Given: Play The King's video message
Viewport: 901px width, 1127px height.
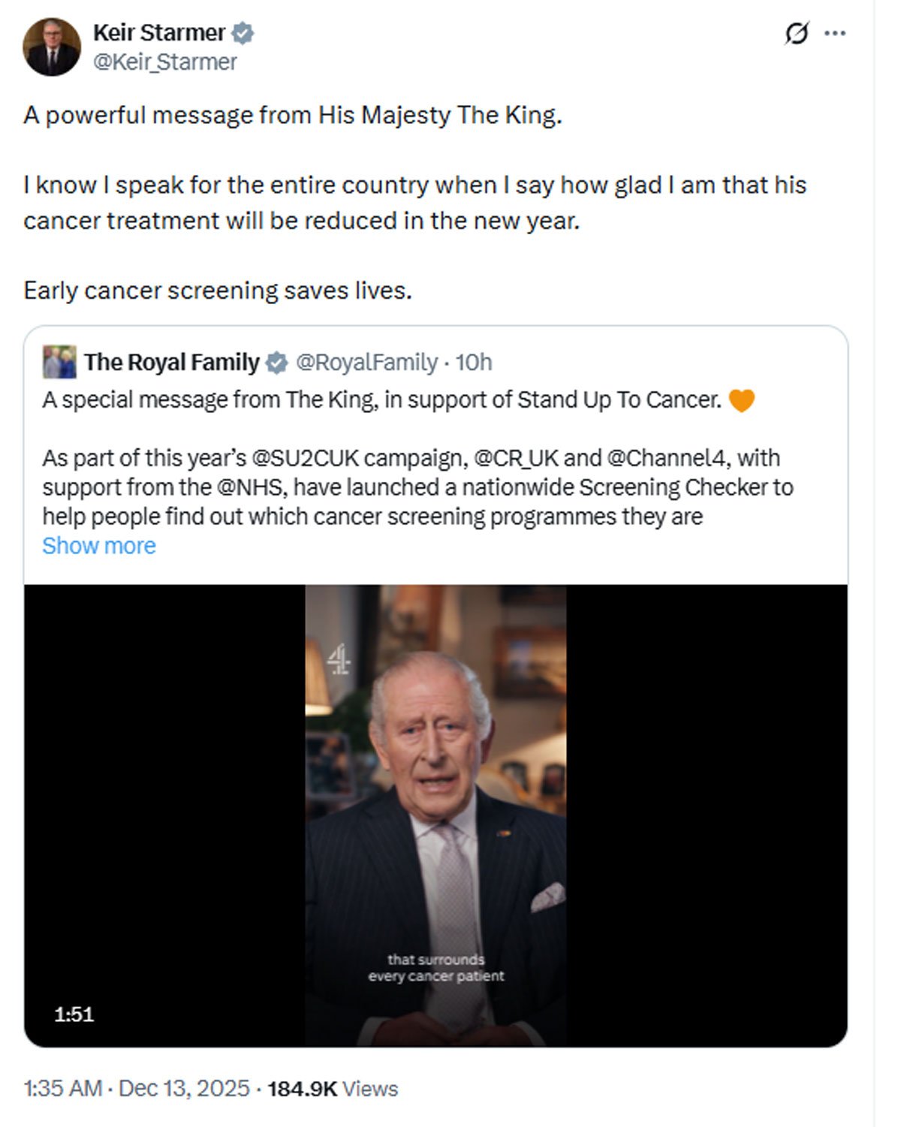Looking at the screenshot, I should coord(435,815).
